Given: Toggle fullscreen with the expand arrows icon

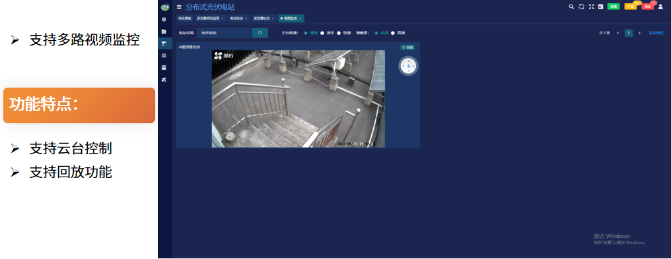Looking at the screenshot, I should [x=591, y=7].
